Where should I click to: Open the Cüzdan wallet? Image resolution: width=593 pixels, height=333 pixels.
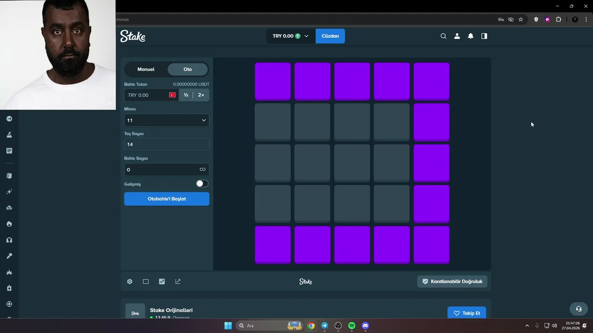(x=330, y=36)
